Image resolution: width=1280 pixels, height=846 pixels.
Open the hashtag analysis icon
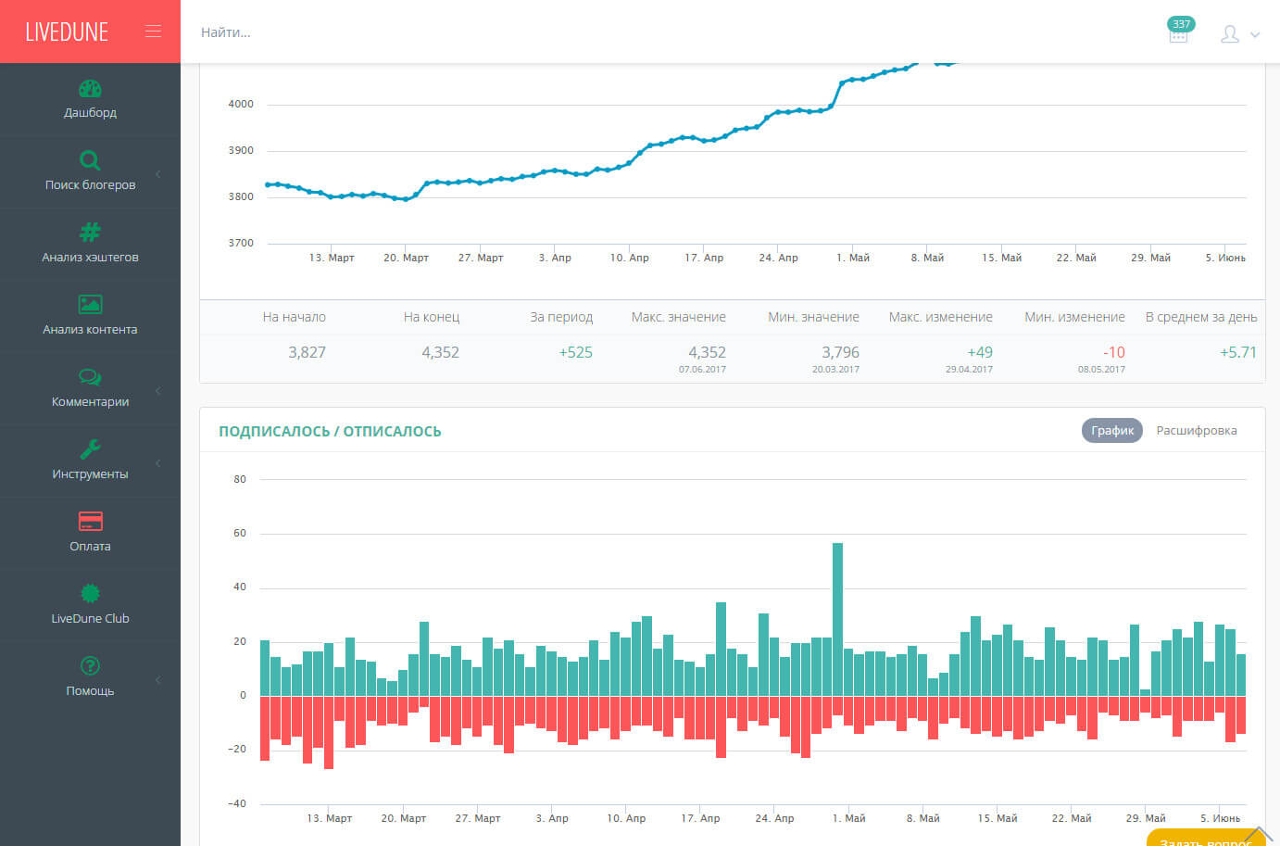coord(90,232)
